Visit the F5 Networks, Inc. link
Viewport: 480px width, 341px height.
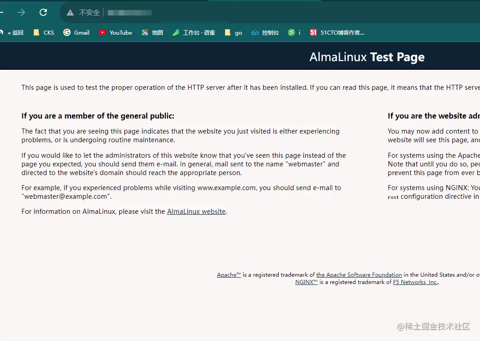415,282
